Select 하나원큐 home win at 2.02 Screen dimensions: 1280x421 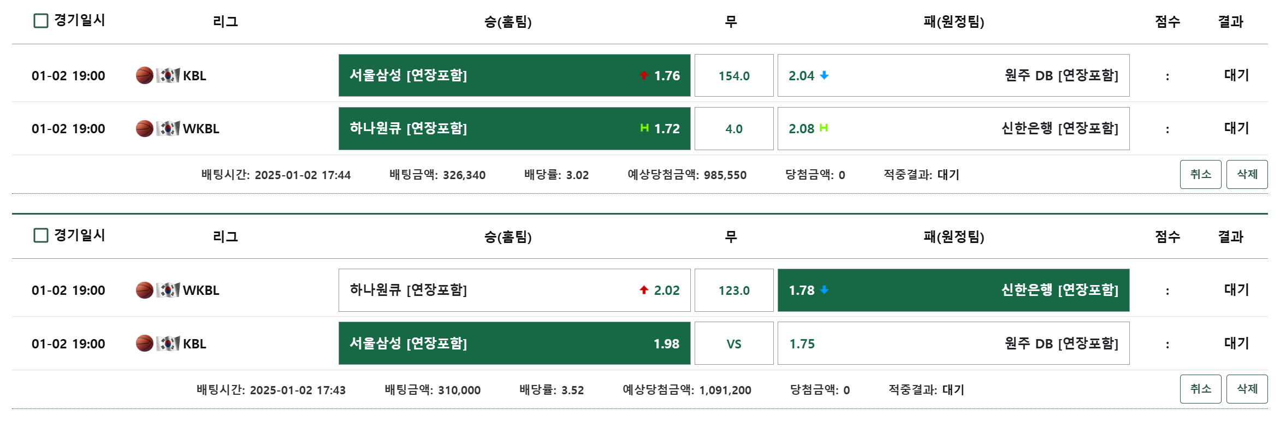pos(514,290)
